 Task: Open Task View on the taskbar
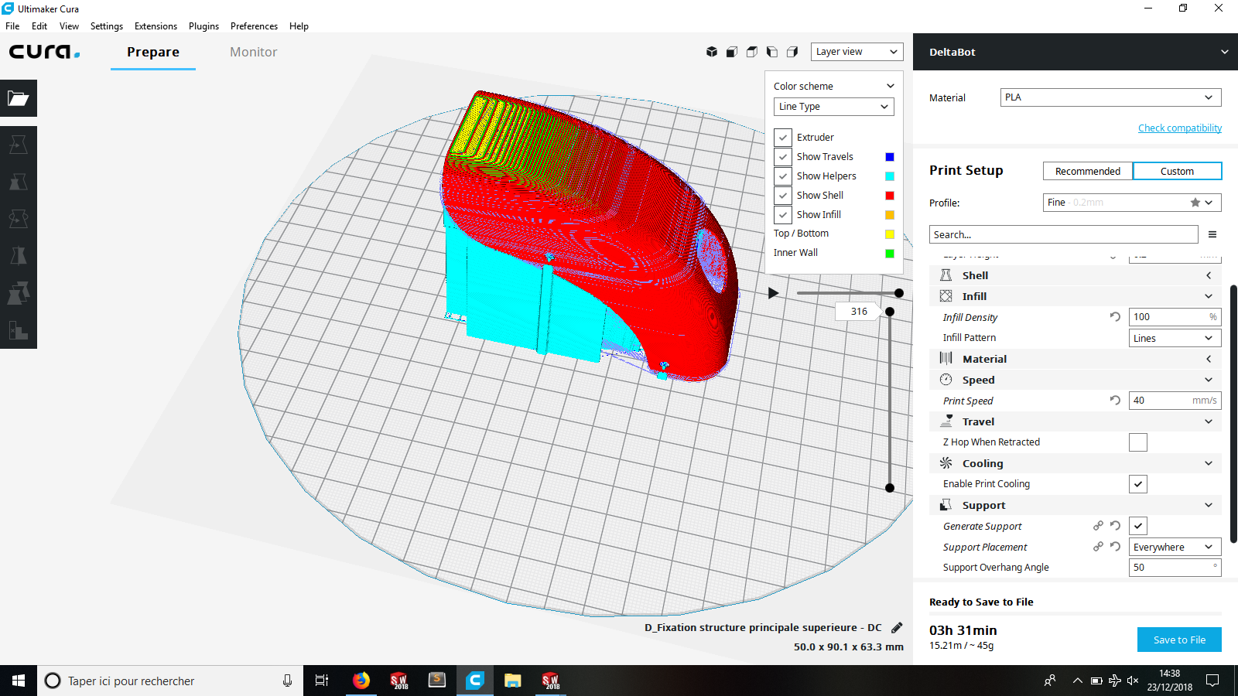pos(322,681)
